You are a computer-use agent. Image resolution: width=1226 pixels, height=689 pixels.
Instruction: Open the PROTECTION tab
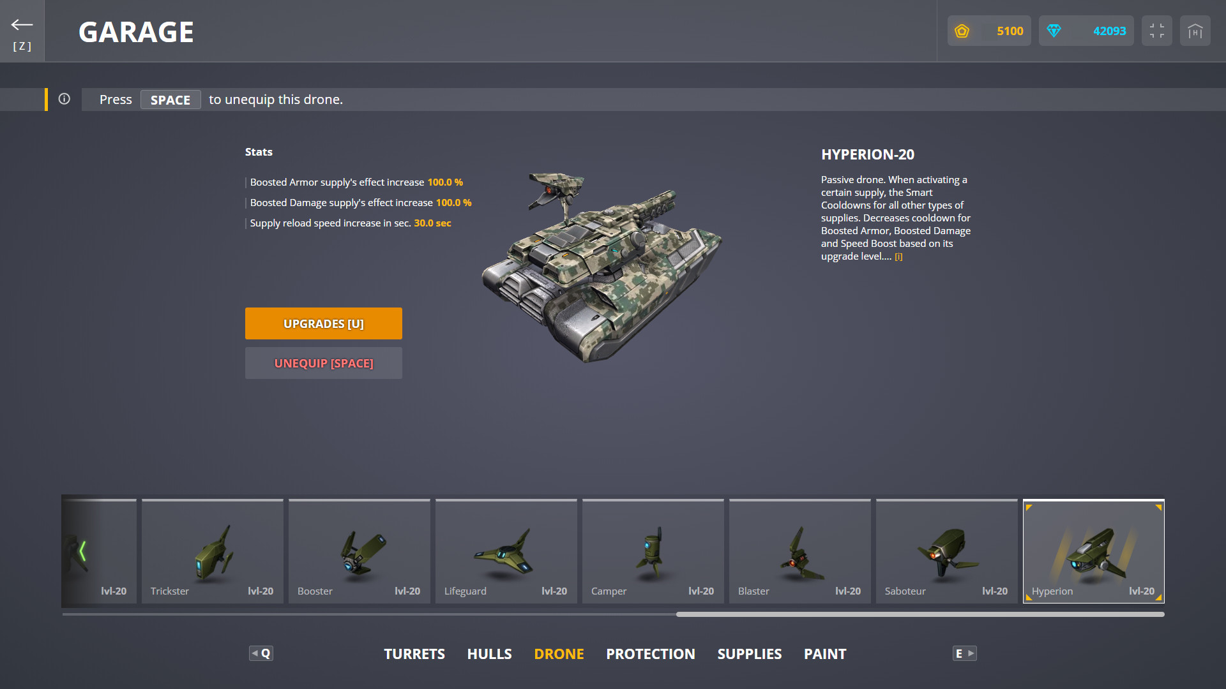click(650, 653)
